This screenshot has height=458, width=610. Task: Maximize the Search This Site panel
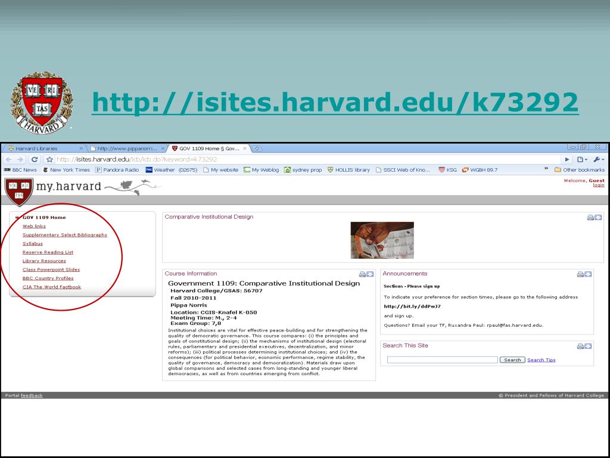click(x=588, y=346)
